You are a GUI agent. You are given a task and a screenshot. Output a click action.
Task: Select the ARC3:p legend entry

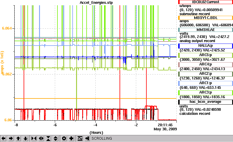pyautogui.click(x=206, y=93)
